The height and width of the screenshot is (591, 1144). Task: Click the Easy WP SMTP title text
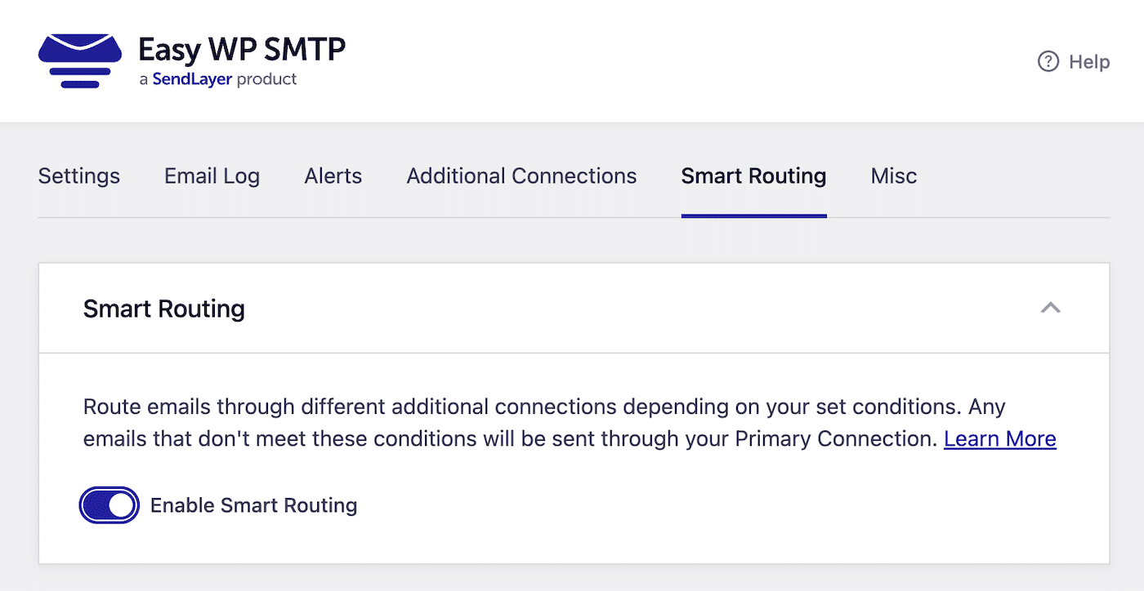tap(242, 49)
